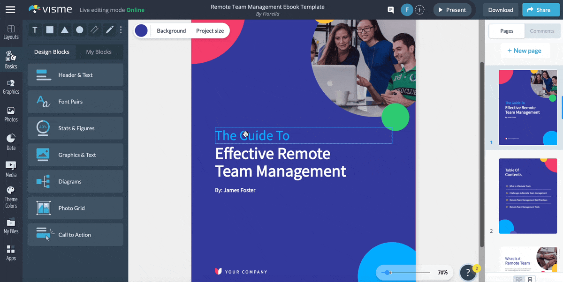Click the add collaborator plus icon
The height and width of the screenshot is (282, 563).
pyautogui.click(x=420, y=10)
